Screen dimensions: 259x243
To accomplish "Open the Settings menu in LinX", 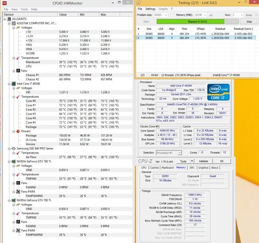I will pyautogui.click(x=150, y=9).
